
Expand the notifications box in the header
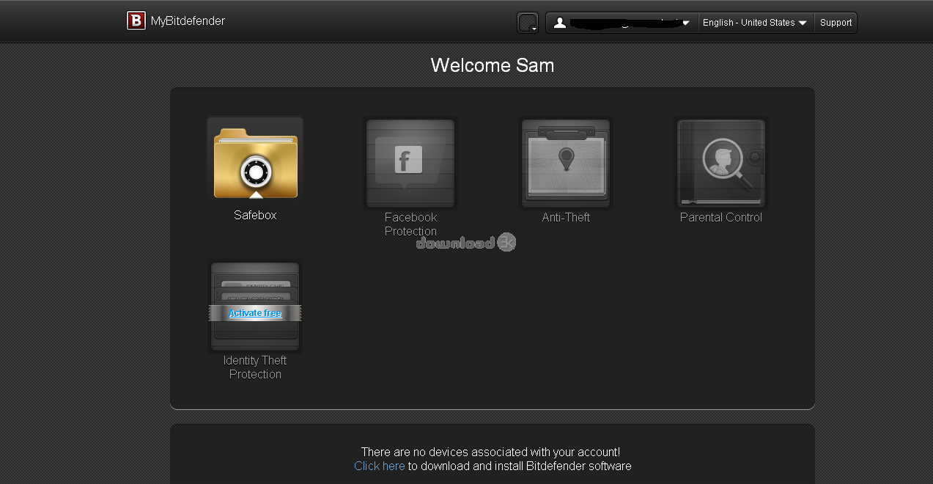click(x=528, y=23)
